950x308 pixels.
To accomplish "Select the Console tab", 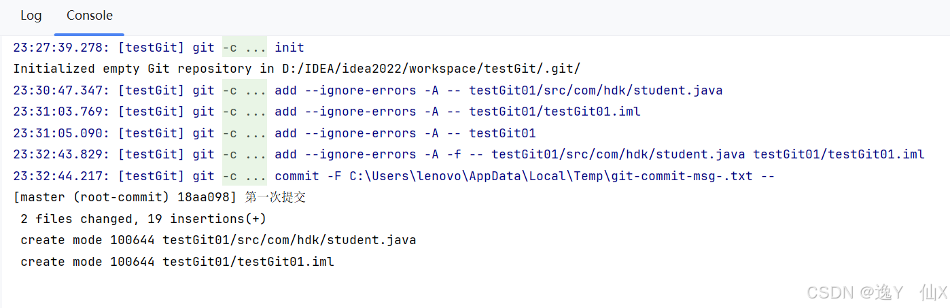I will (x=90, y=16).
